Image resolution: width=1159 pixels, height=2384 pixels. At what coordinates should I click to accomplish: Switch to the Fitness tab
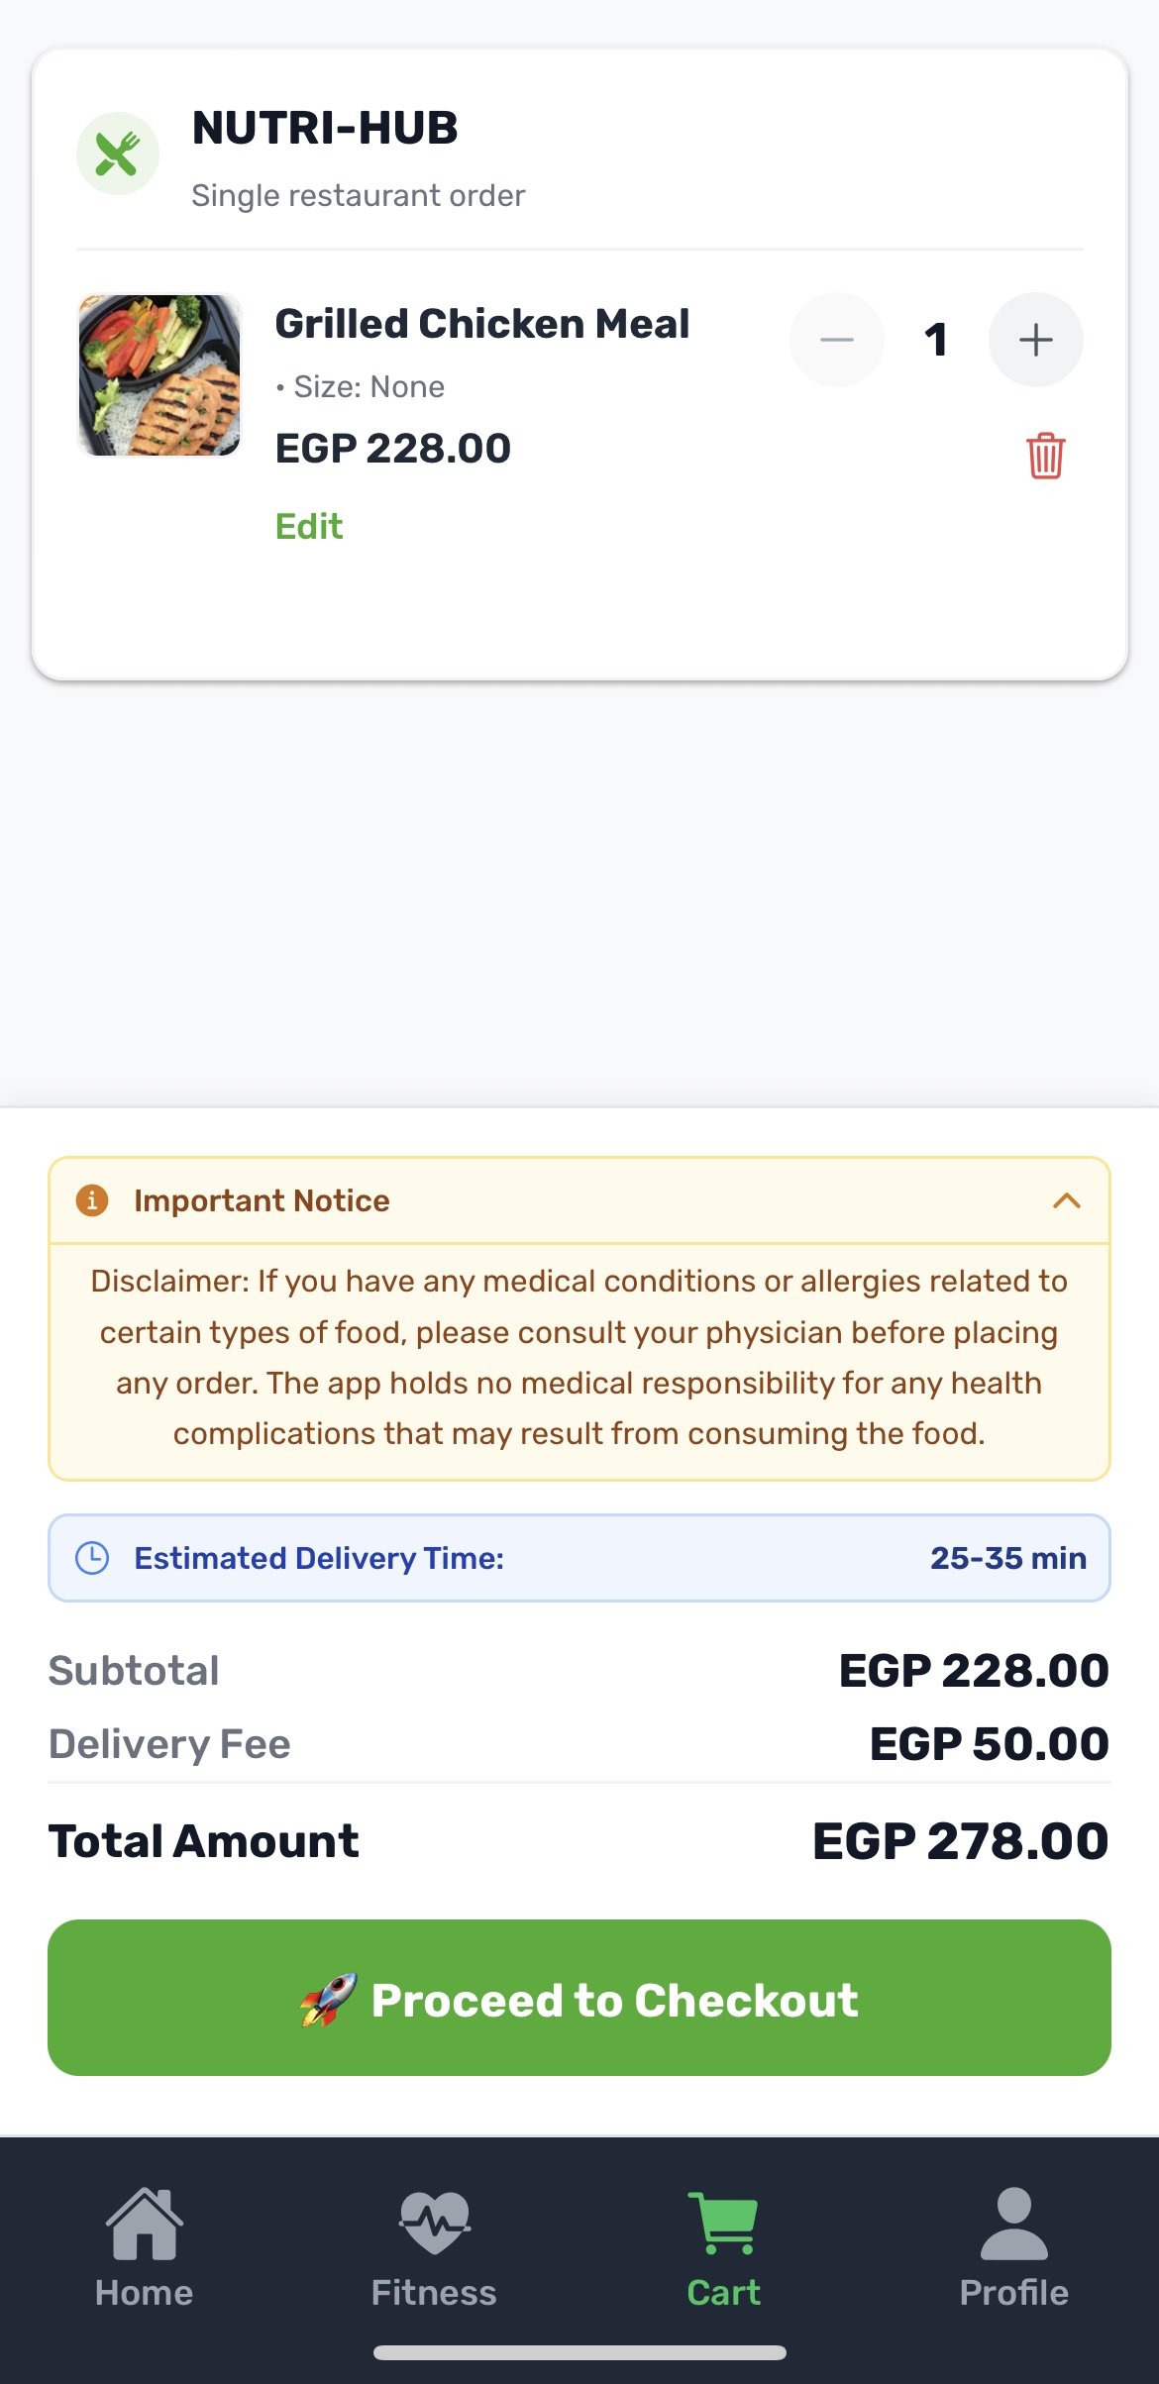(x=434, y=2248)
